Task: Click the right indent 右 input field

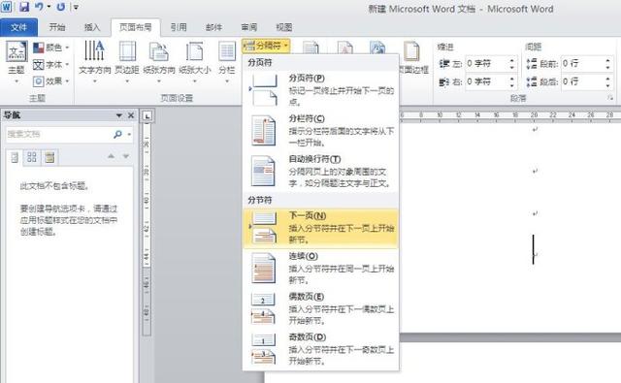Action: (485, 81)
